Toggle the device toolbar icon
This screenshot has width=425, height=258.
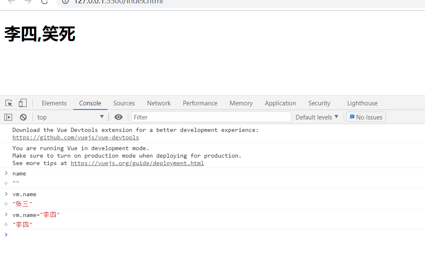[x=22, y=103]
